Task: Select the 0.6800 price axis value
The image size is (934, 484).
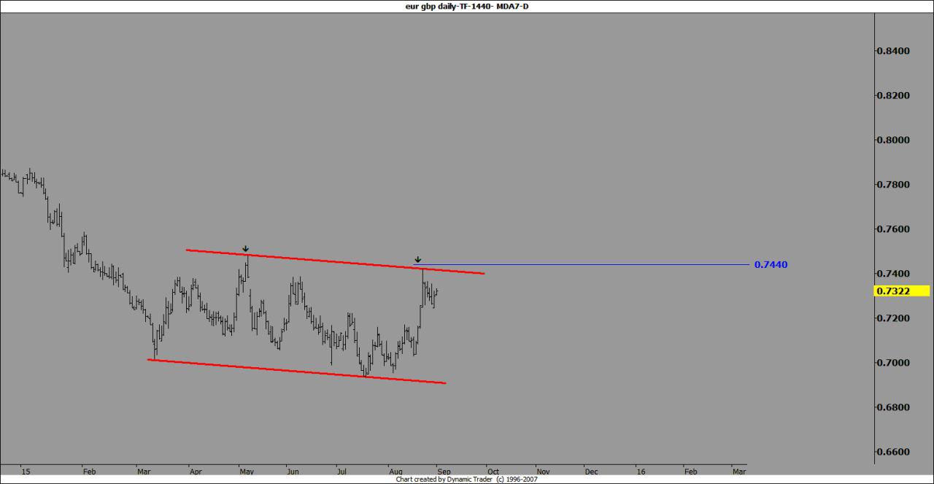Action: point(893,407)
